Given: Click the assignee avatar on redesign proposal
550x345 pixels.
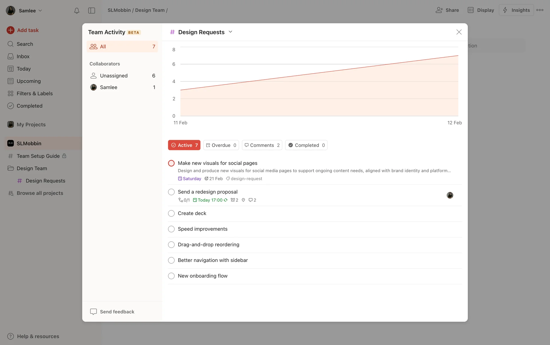Looking at the screenshot, I should click(450, 195).
